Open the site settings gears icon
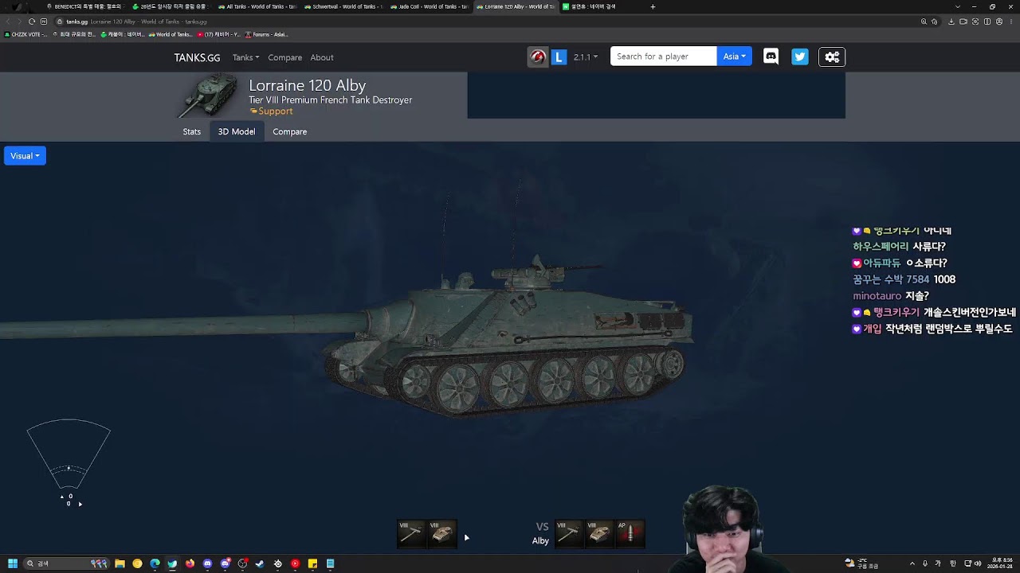1020x573 pixels. [x=832, y=57]
